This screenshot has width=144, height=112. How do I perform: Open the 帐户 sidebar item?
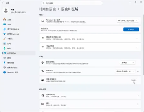19,48
